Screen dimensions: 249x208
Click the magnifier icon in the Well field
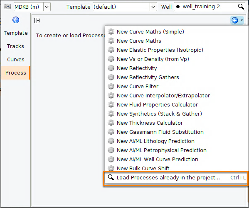pyautogui.click(x=241, y=7)
